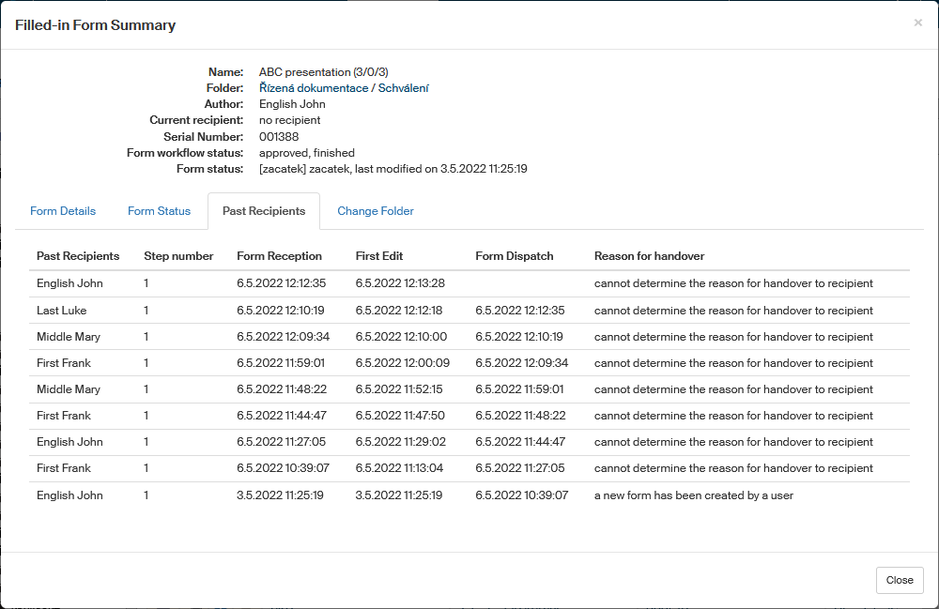
Task: Click the Form Dispatch column header
Action: (x=515, y=256)
